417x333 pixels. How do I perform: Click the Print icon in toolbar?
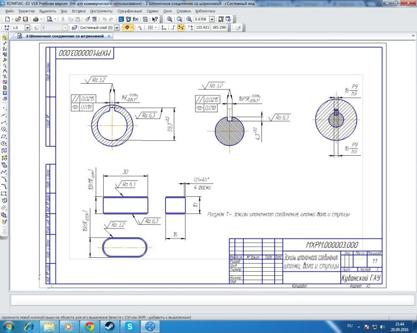[x=35, y=19]
